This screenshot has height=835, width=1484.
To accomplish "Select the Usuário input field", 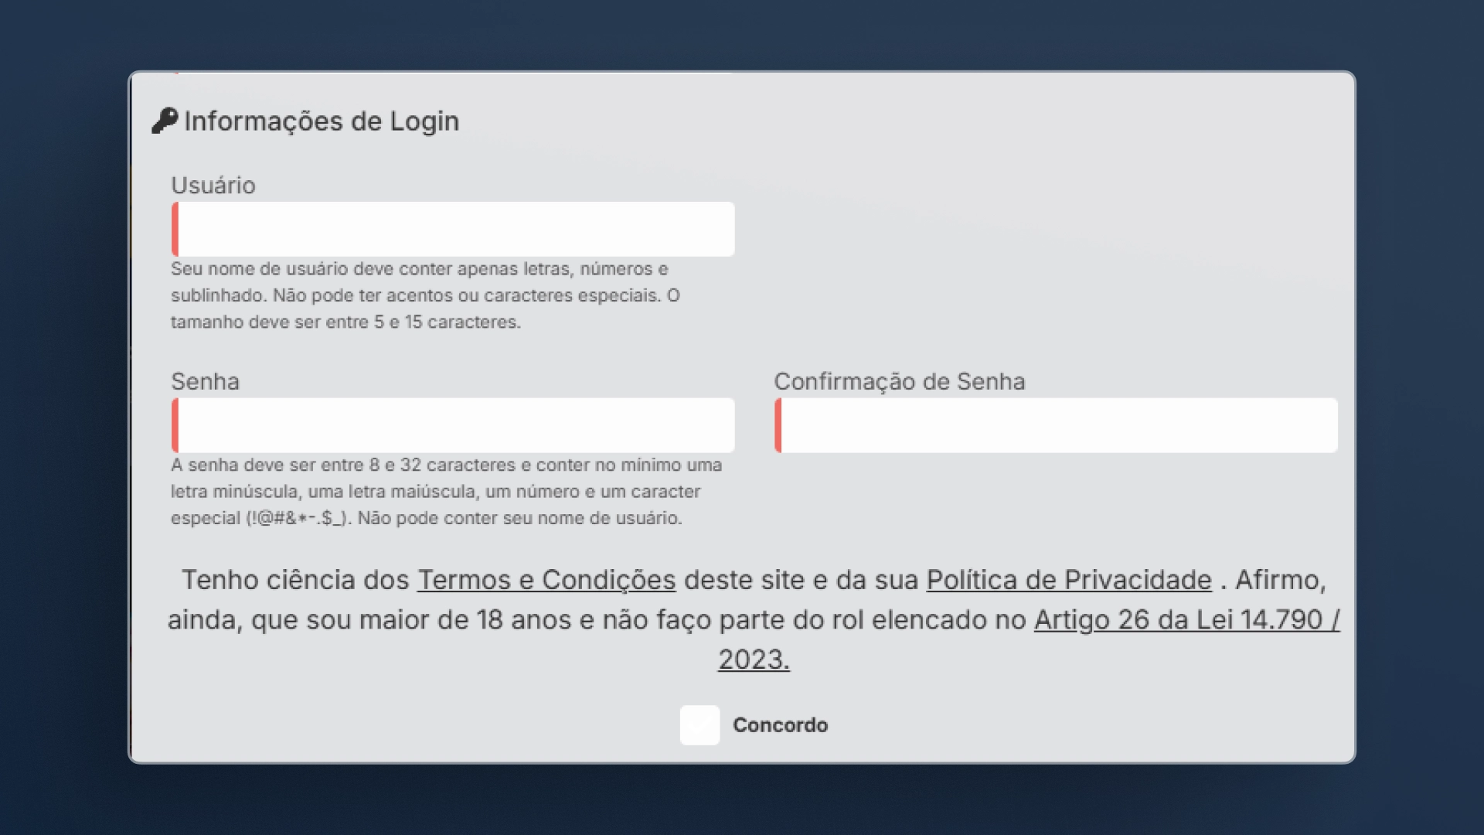I will [452, 229].
